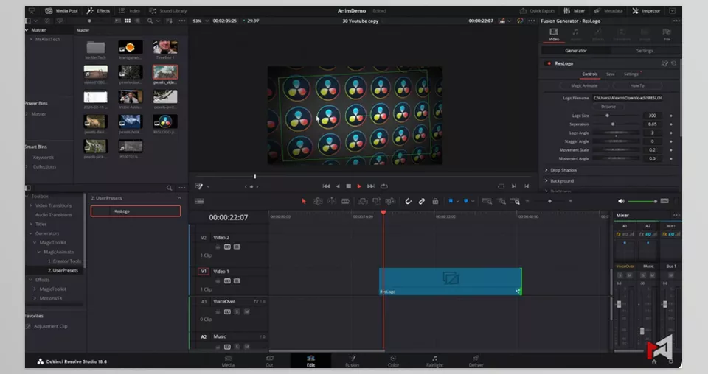This screenshot has width=708, height=374.
Task: Switch to the Cut page
Action: tap(270, 361)
